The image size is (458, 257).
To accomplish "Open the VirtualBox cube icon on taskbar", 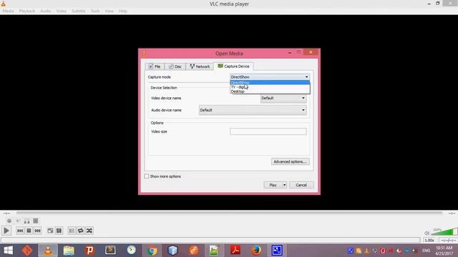I will [172, 251].
